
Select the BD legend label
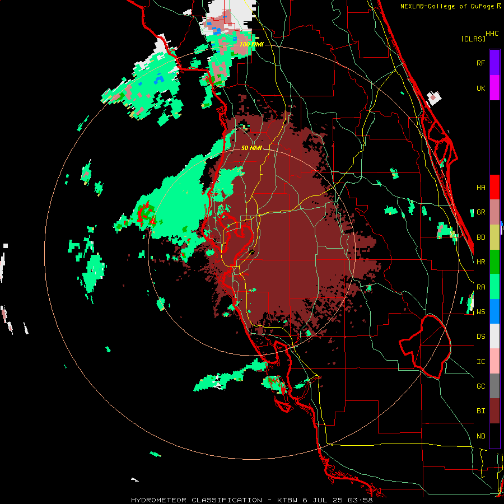(480, 237)
